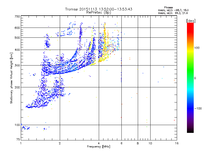This screenshot has width=208, height=156.
Task: Click the x-axis tick label "10"
Action: (x=150, y=143)
